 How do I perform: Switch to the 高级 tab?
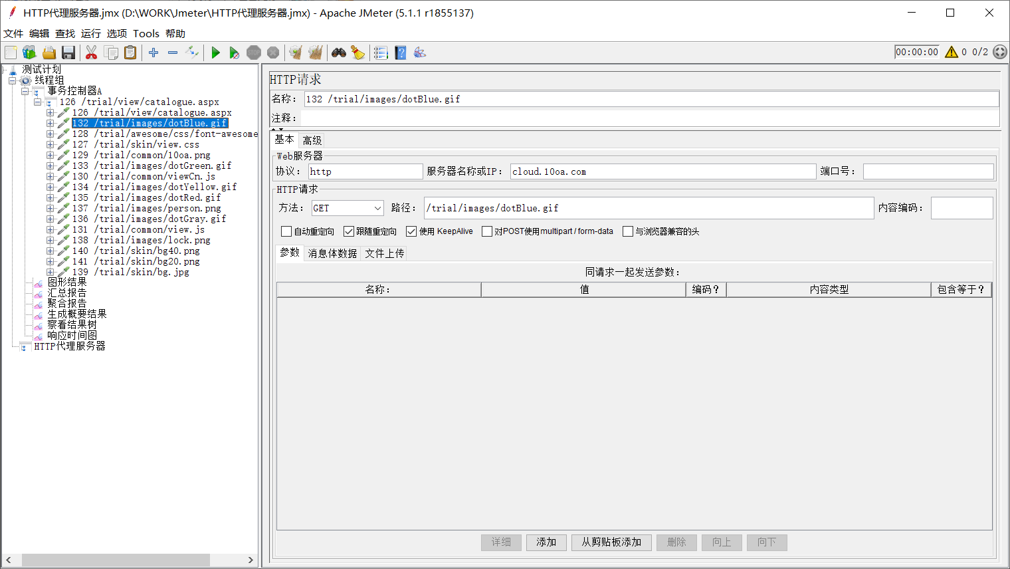pyautogui.click(x=312, y=140)
